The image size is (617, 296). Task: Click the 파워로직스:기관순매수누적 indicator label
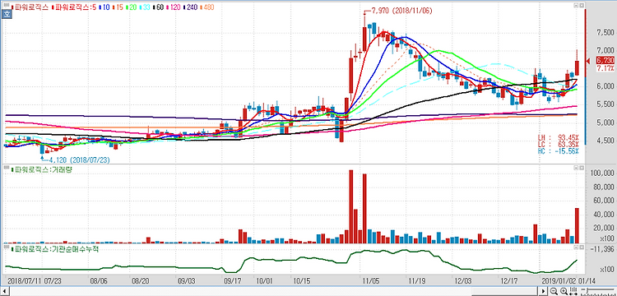click(x=56, y=249)
